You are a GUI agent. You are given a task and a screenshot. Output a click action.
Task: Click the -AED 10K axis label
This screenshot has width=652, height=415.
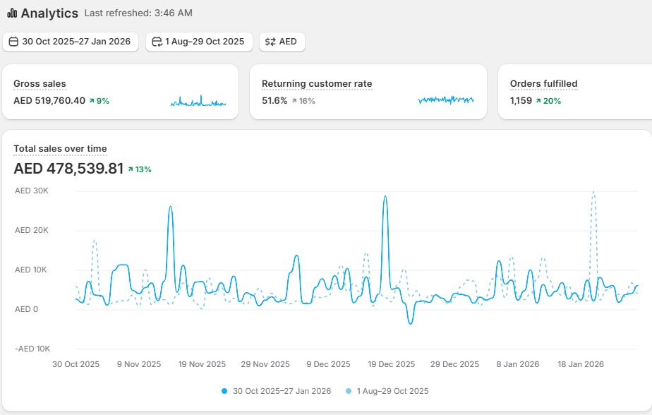coord(32,349)
